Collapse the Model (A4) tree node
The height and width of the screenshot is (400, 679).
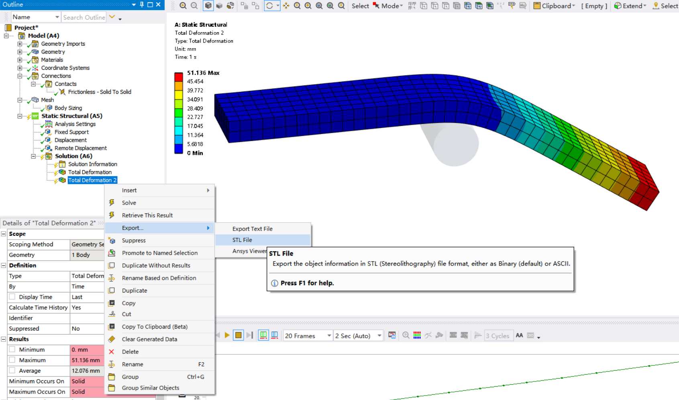(6, 36)
